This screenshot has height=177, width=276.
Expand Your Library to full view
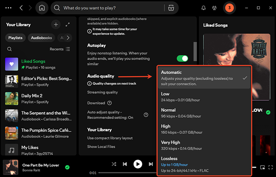pyautogui.click(x=68, y=25)
